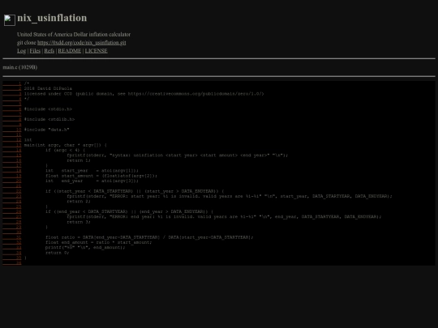Jump to line number 10 anchor
This screenshot has width=438, height=328.
pyautogui.click(x=12, y=130)
